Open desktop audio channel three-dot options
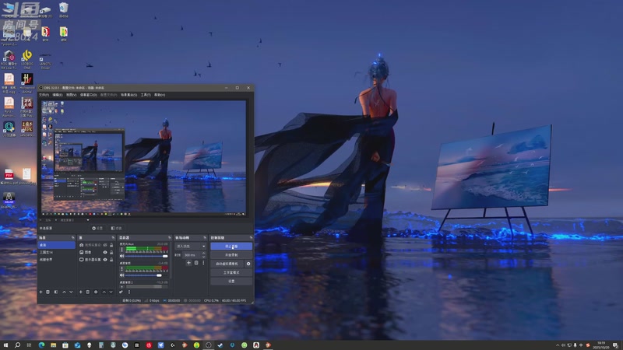 tap(122, 268)
